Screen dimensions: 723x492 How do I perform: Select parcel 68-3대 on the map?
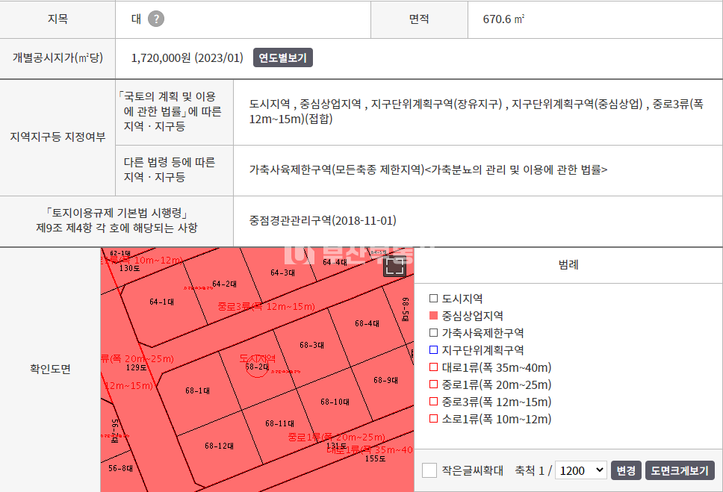[311, 345]
